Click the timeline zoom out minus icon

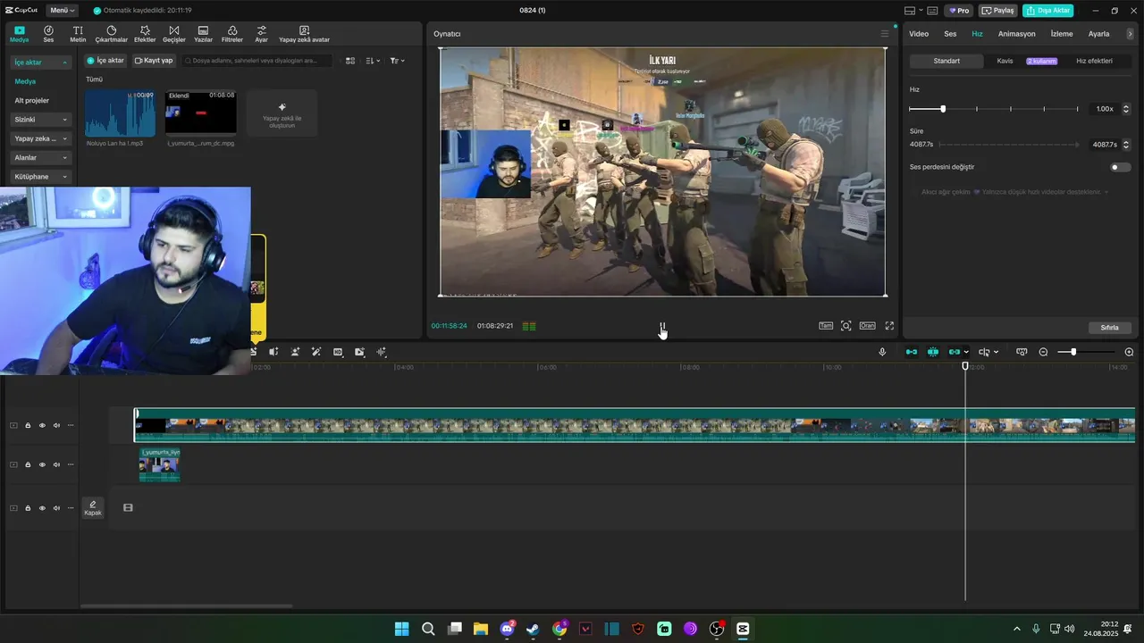coord(1043,352)
